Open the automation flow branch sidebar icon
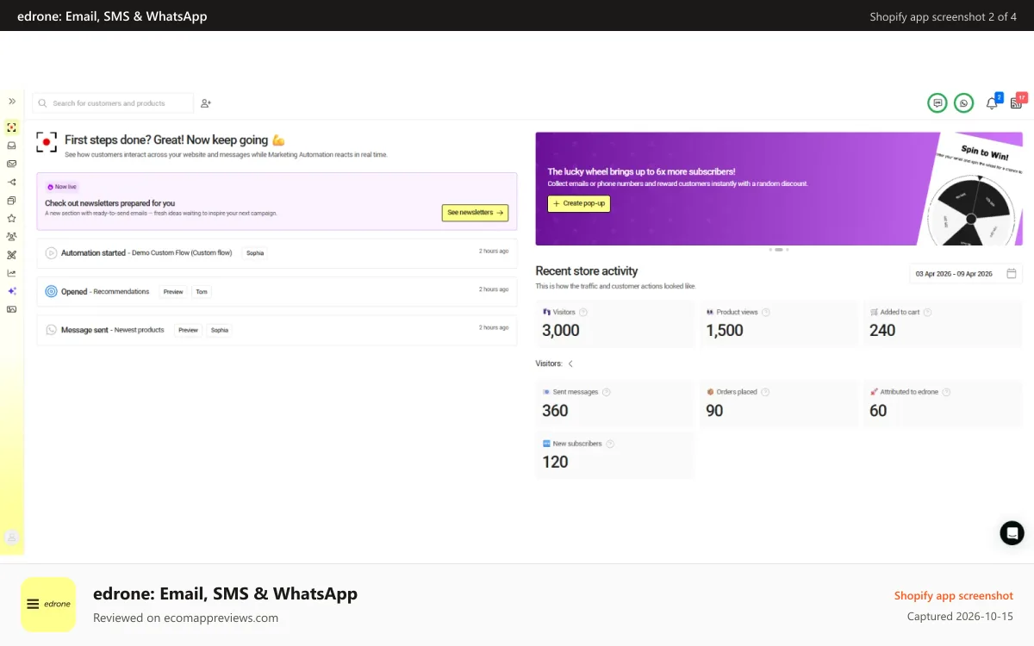 [x=11, y=182]
